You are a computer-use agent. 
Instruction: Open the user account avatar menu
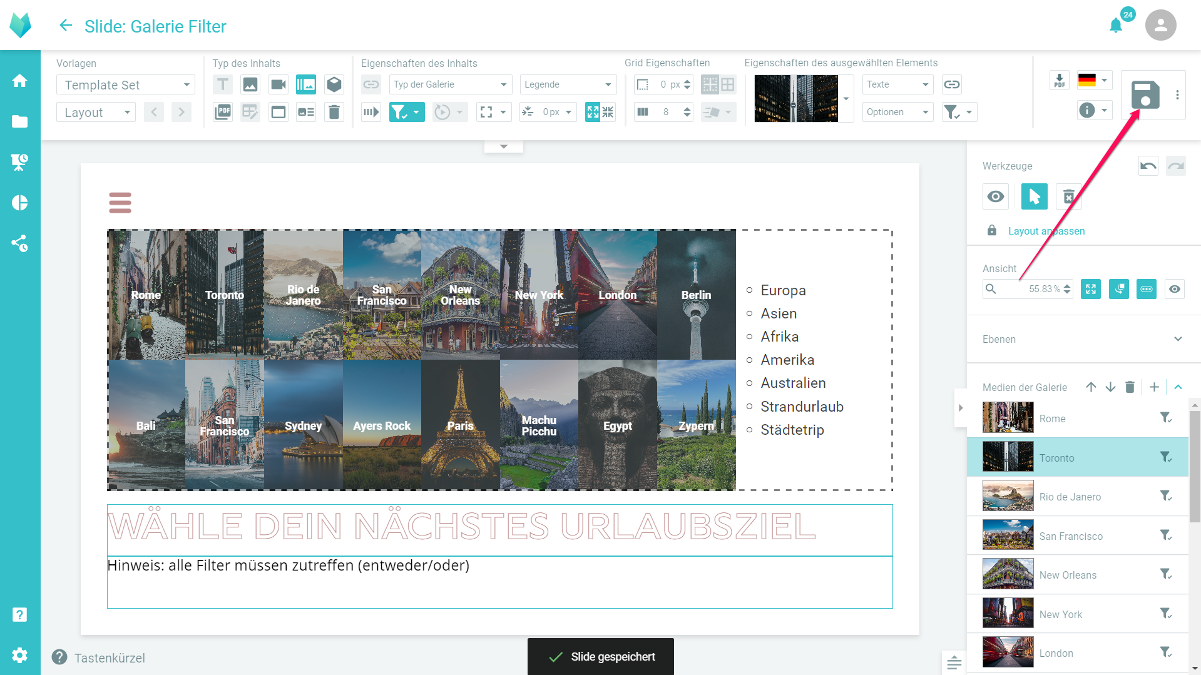click(x=1161, y=26)
